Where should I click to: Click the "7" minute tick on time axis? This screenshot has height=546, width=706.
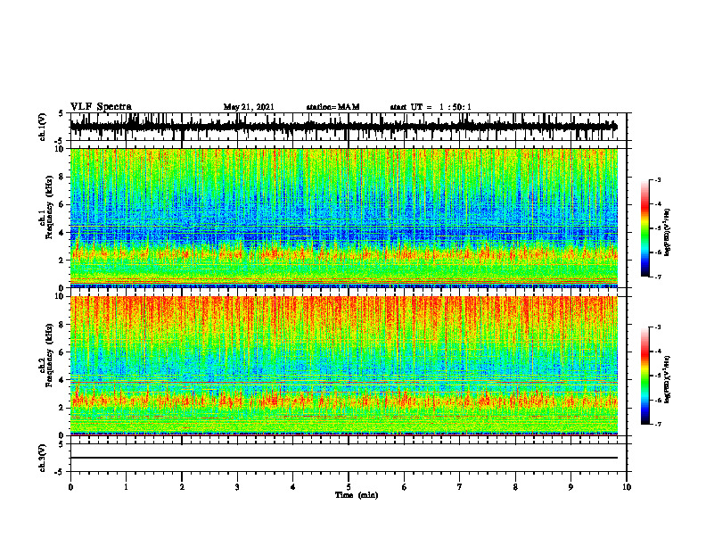coord(460,487)
